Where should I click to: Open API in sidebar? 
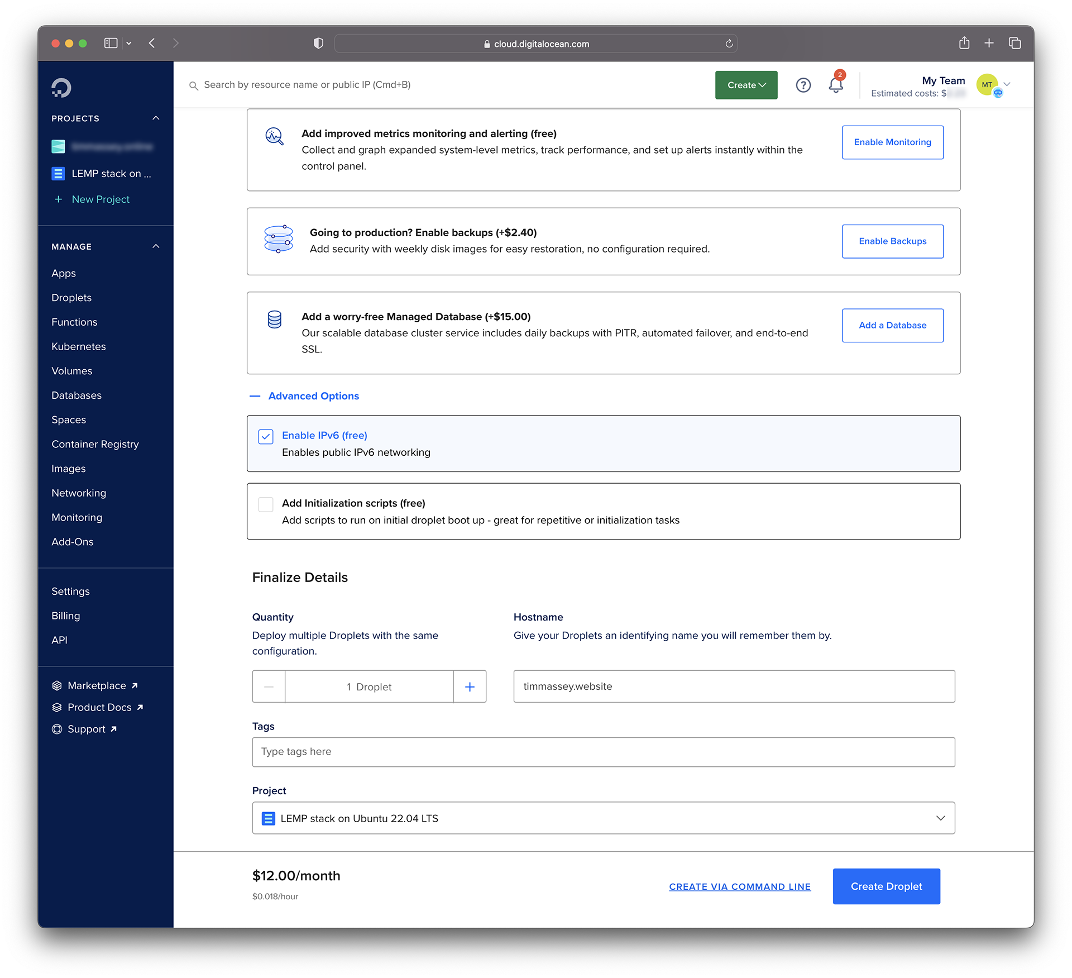pyautogui.click(x=59, y=640)
